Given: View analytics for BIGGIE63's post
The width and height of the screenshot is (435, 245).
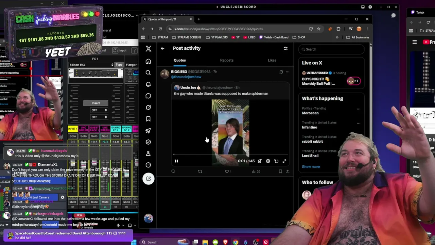Looking at the screenshot, I should (x=256, y=171).
